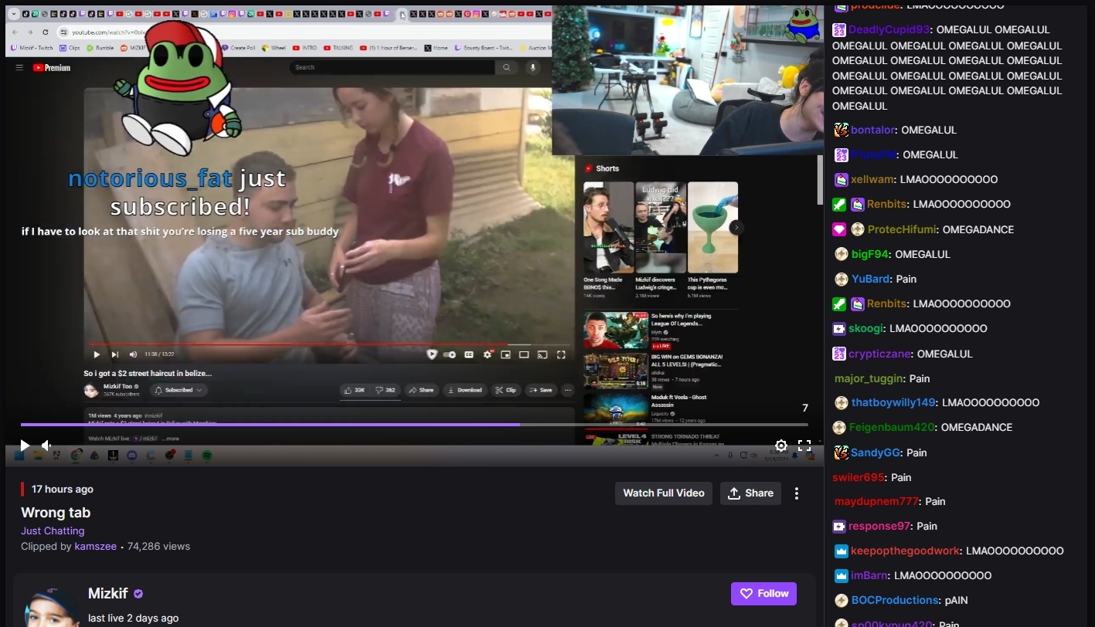Click the YouTube dislike button showing 362
Image resolution: width=1095 pixels, height=627 pixels.
click(x=386, y=390)
